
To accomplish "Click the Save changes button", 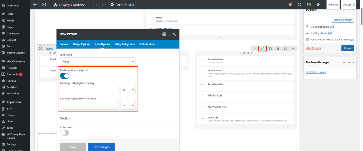I will pos(101,147).
